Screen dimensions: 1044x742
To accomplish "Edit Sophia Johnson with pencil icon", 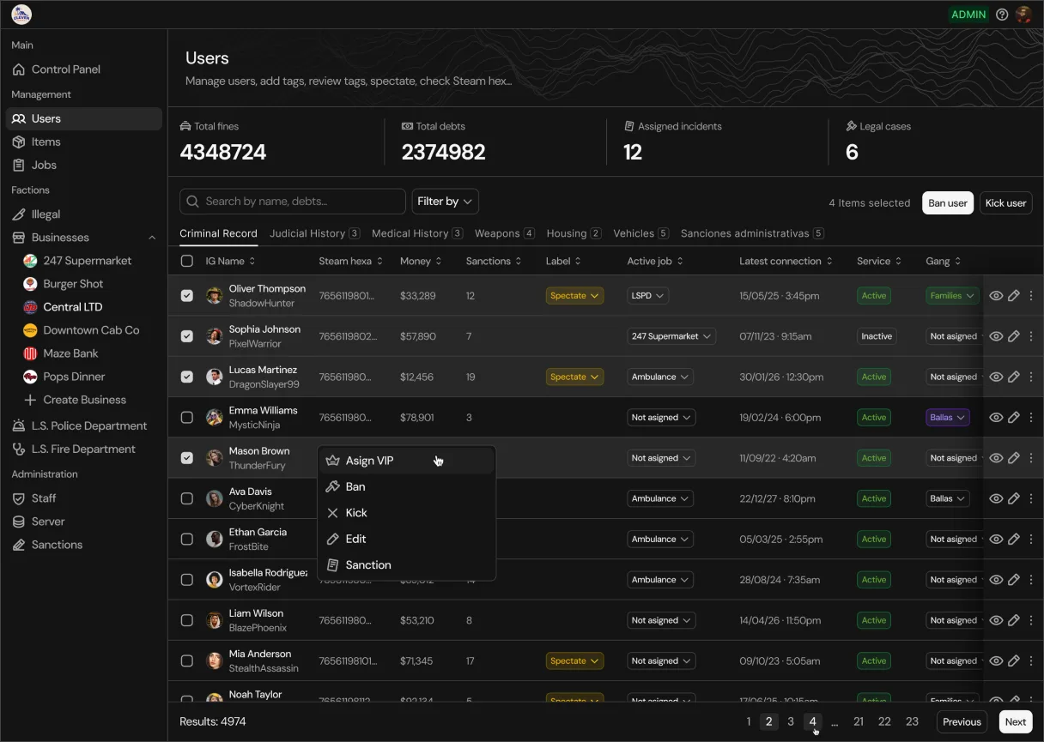I will click(x=1014, y=336).
